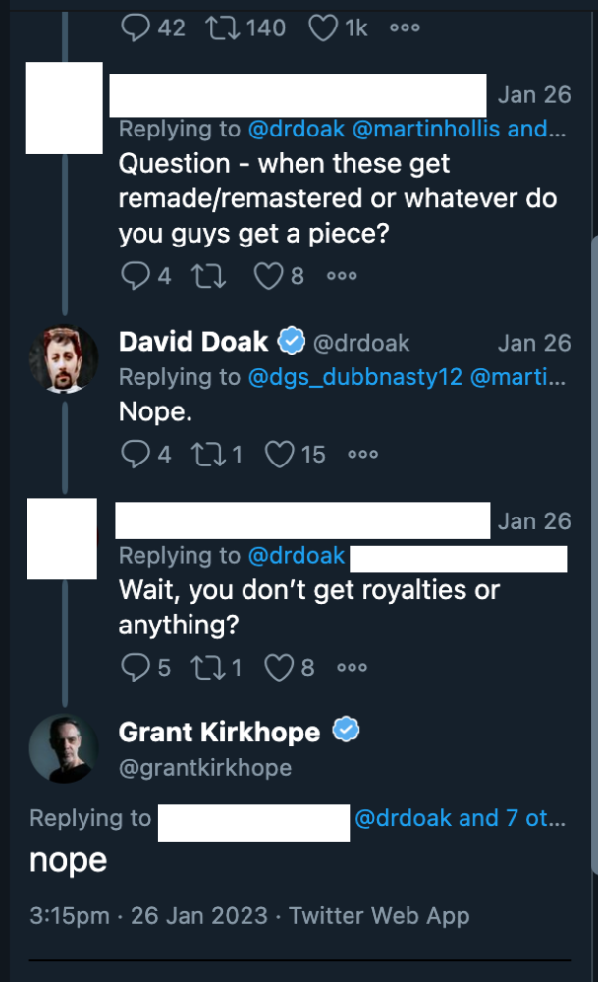Viewport: 598px width, 982px height.
Task: Click the vertical scrollbar on the right edge
Action: [x=593, y=550]
